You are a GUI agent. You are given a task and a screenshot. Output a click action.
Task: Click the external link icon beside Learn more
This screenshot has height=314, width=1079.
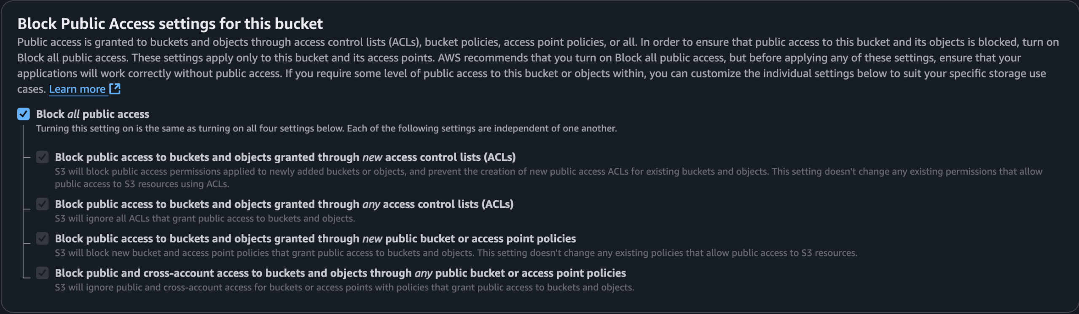[x=115, y=89]
